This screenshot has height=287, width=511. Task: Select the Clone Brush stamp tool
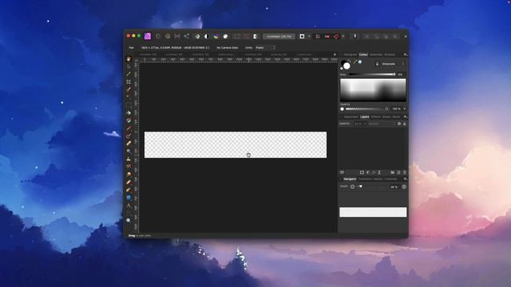pos(129,159)
